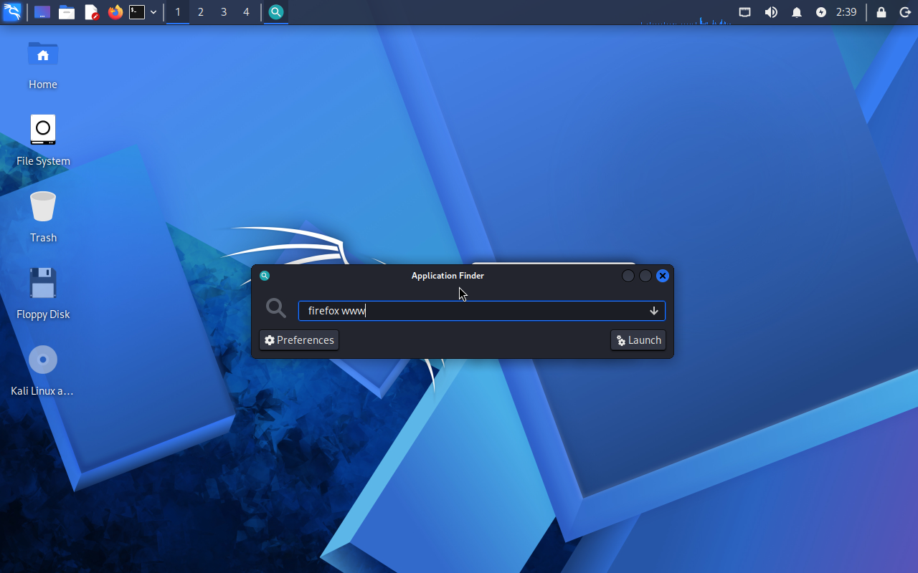Click the log out icon
This screenshot has width=918, height=573.
(x=905, y=12)
